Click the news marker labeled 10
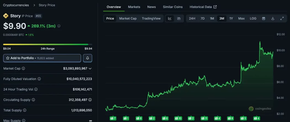The width and height of the screenshot is (290, 122). [x=178, y=118]
